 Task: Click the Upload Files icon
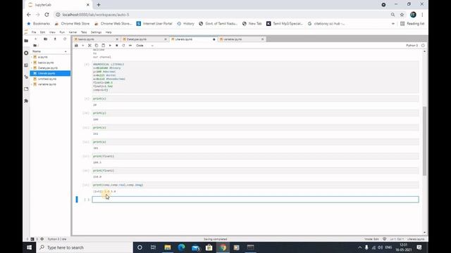(55, 39)
